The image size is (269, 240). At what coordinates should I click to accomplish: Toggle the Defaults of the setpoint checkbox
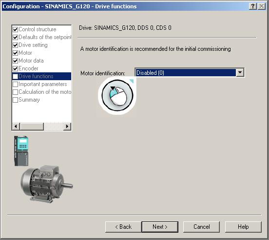click(x=16, y=37)
